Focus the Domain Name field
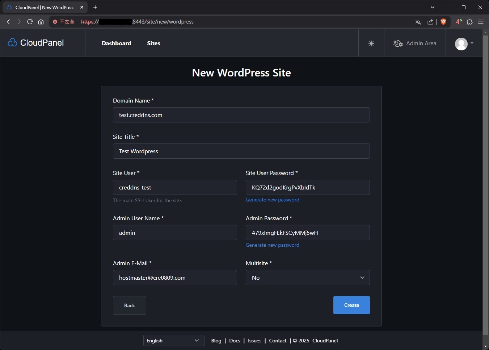The height and width of the screenshot is (350, 489). coord(241,115)
